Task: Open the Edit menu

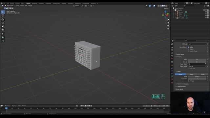Action: click(x=8, y=3)
